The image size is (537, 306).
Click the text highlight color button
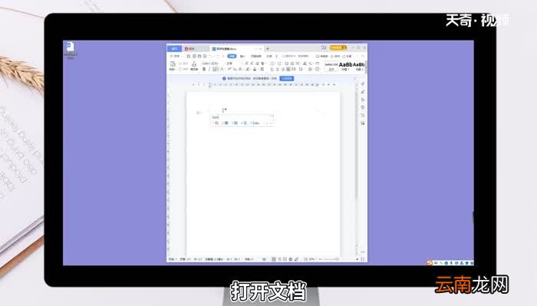[x=247, y=69]
